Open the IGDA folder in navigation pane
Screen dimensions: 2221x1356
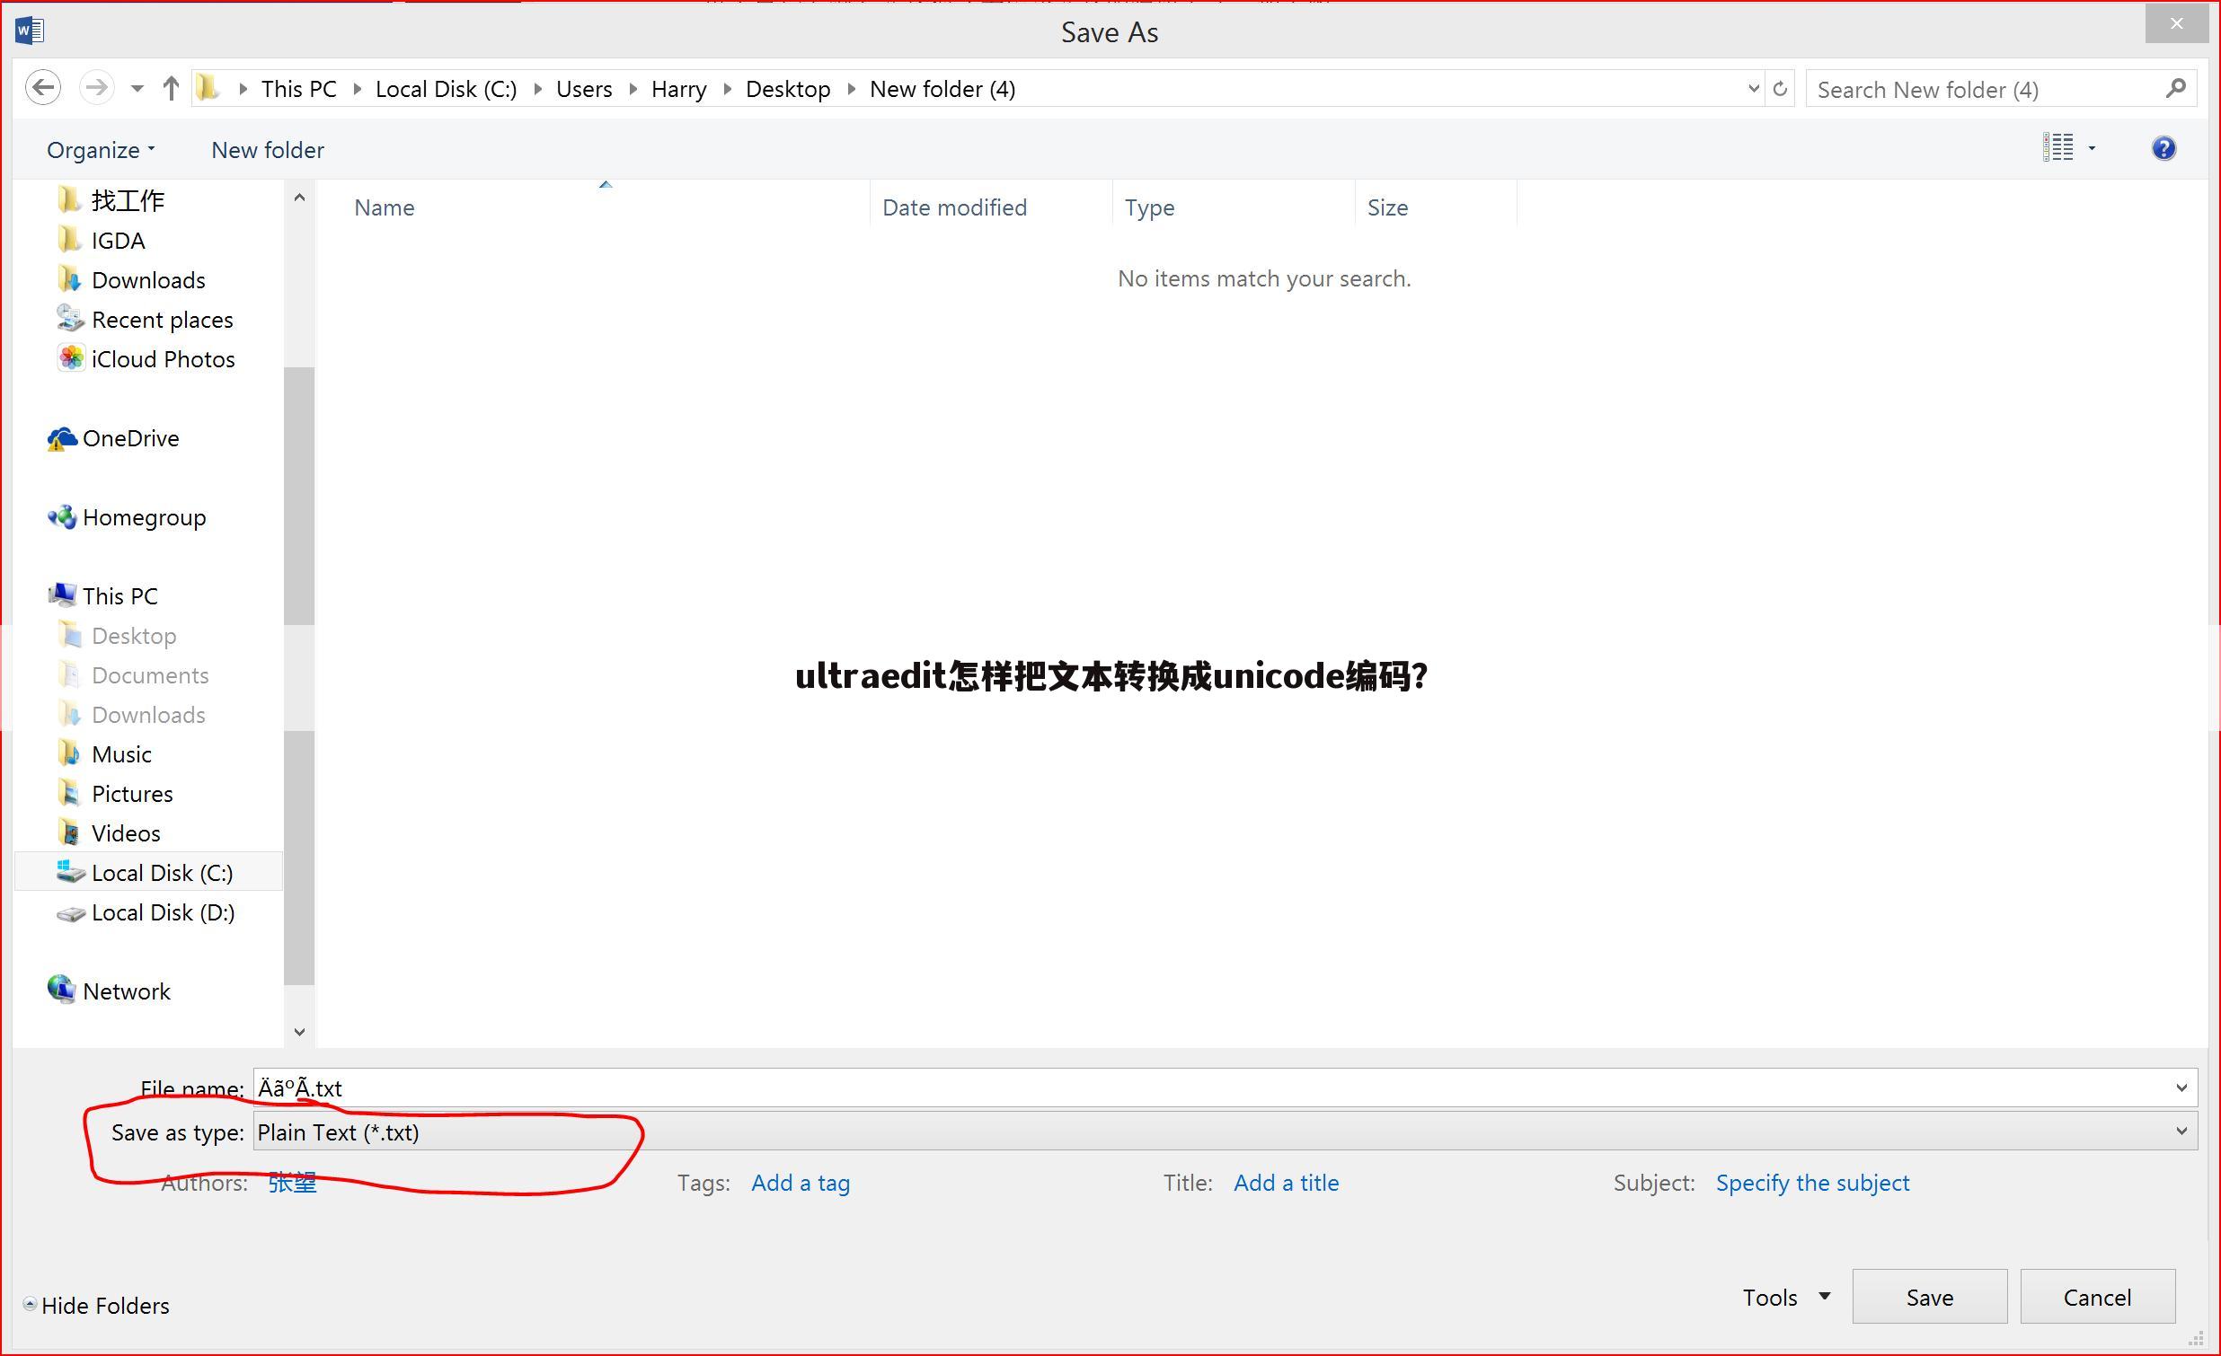[118, 241]
